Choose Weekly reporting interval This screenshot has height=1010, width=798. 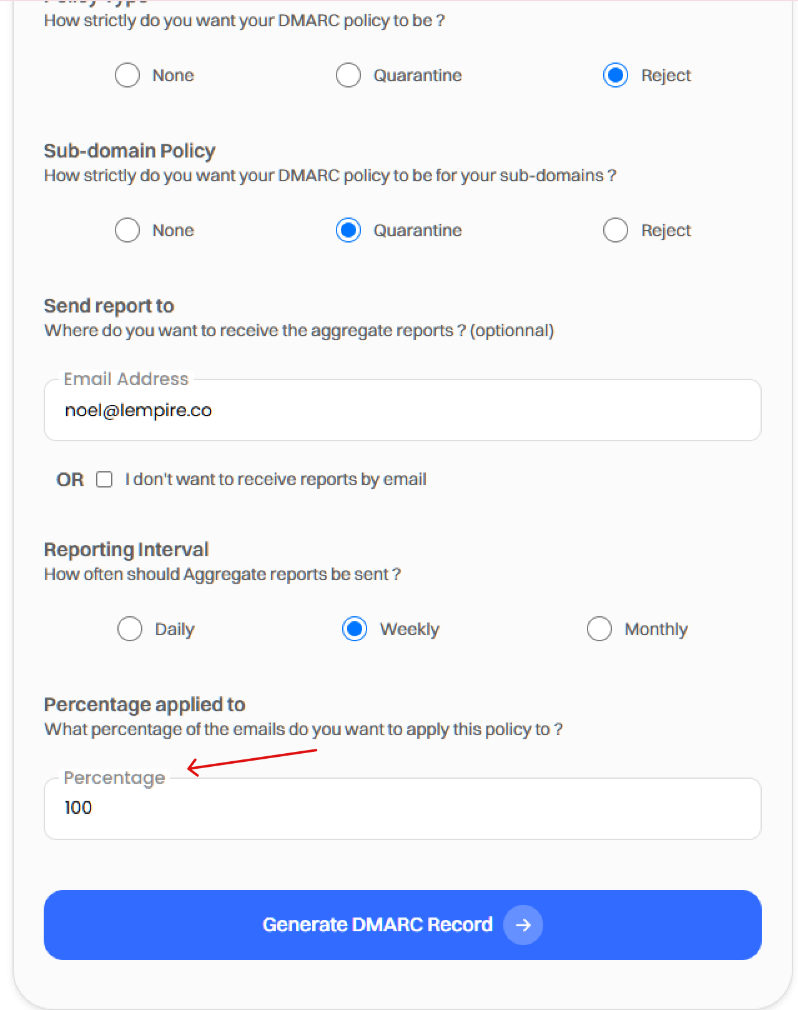click(355, 629)
